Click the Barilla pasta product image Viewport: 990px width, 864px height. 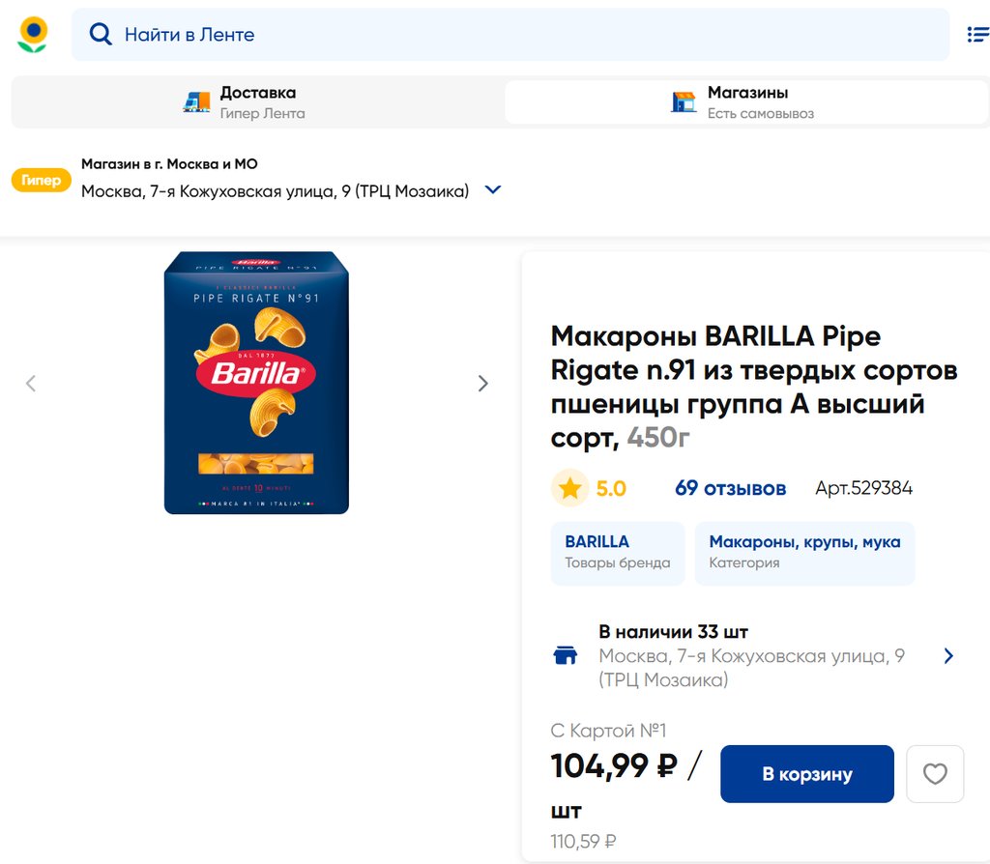[x=256, y=383]
